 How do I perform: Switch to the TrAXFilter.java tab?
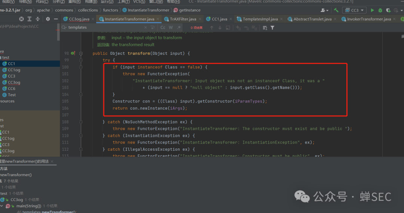pyautogui.click(x=183, y=19)
